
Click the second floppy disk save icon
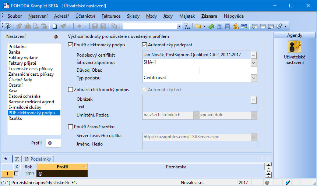[x=103, y=26]
